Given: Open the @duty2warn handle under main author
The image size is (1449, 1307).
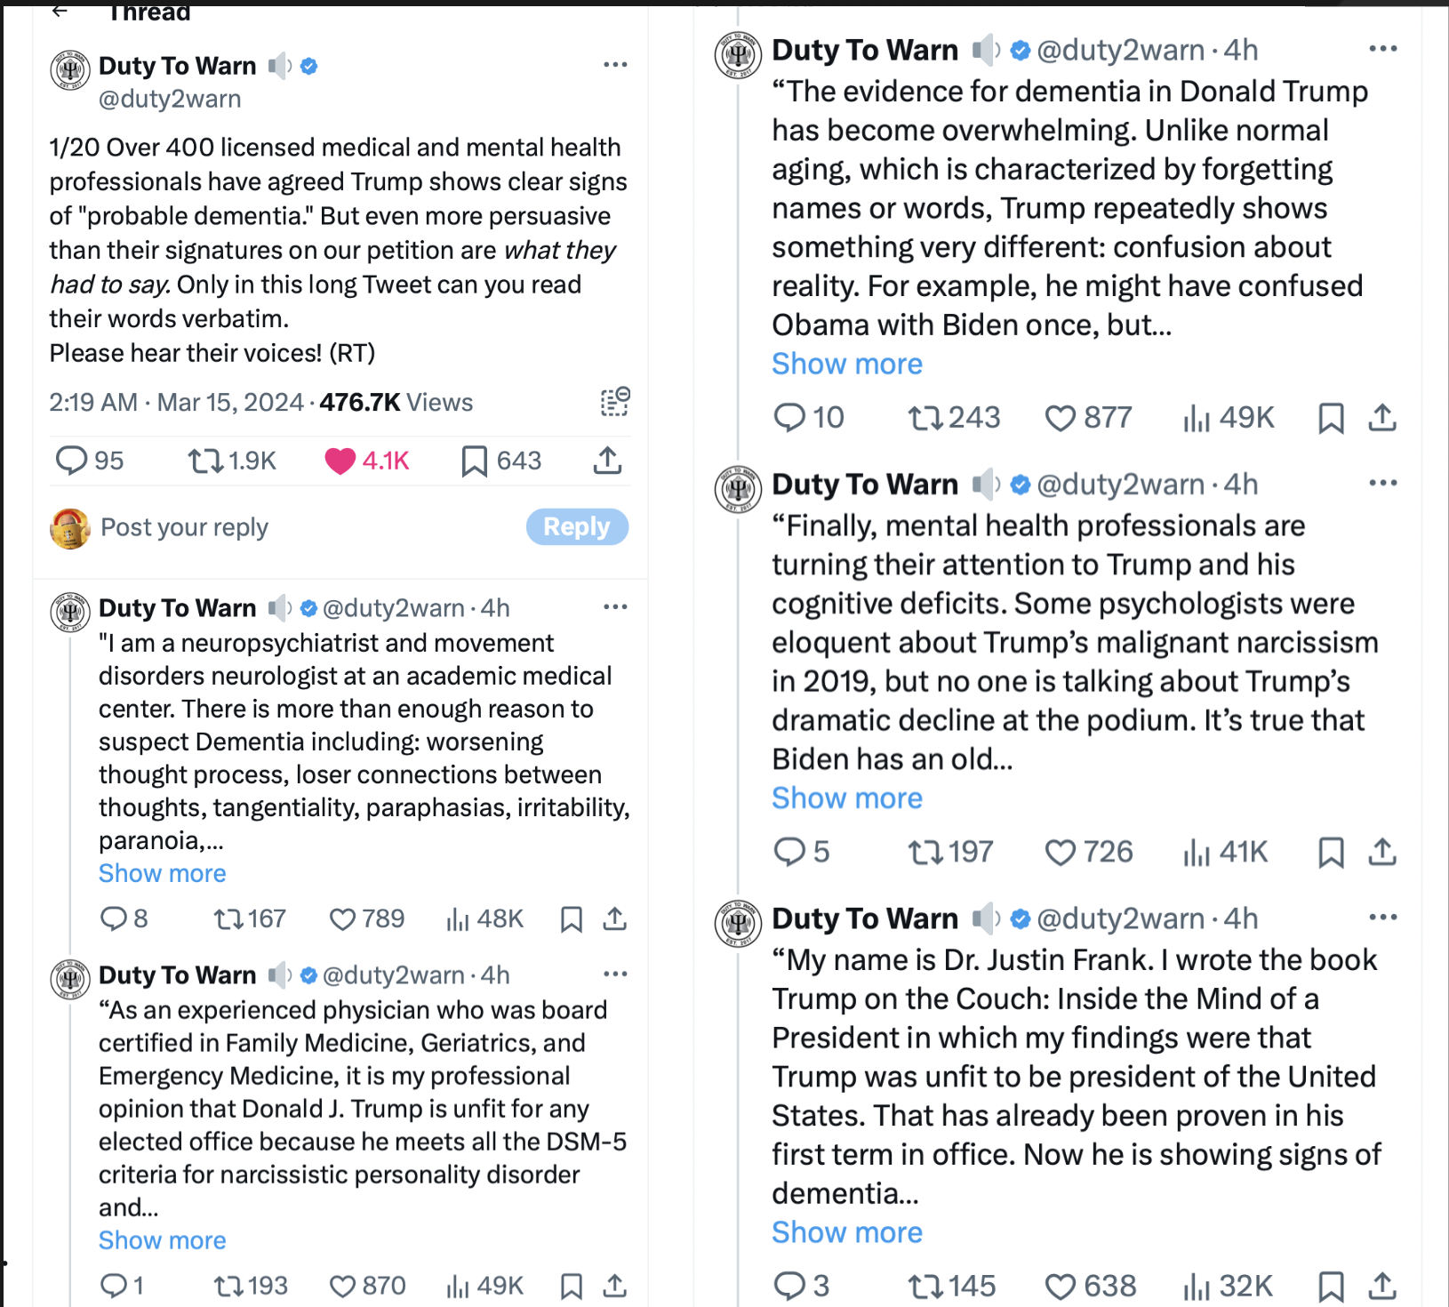Looking at the screenshot, I should point(170,99).
